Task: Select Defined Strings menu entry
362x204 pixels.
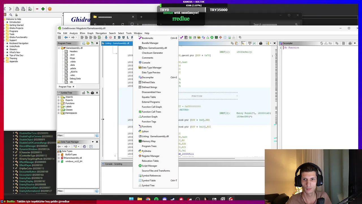Action: tap(156, 87)
